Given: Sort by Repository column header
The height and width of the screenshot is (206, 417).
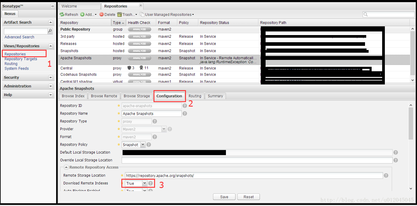Looking at the screenshot, I should click(85, 22).
